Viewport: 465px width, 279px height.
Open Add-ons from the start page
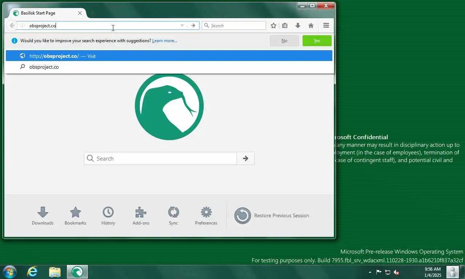point(141,216)
